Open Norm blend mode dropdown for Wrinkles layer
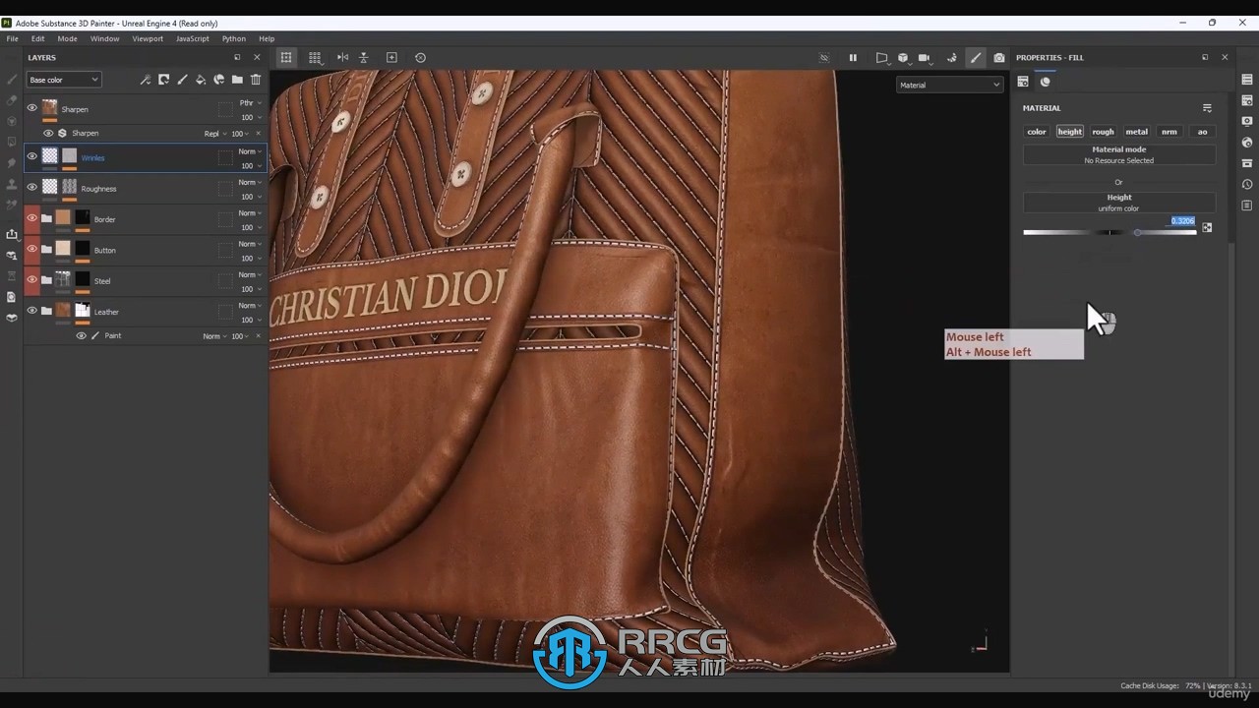This screenshot has width=1259, height=708. click(251, 151)
